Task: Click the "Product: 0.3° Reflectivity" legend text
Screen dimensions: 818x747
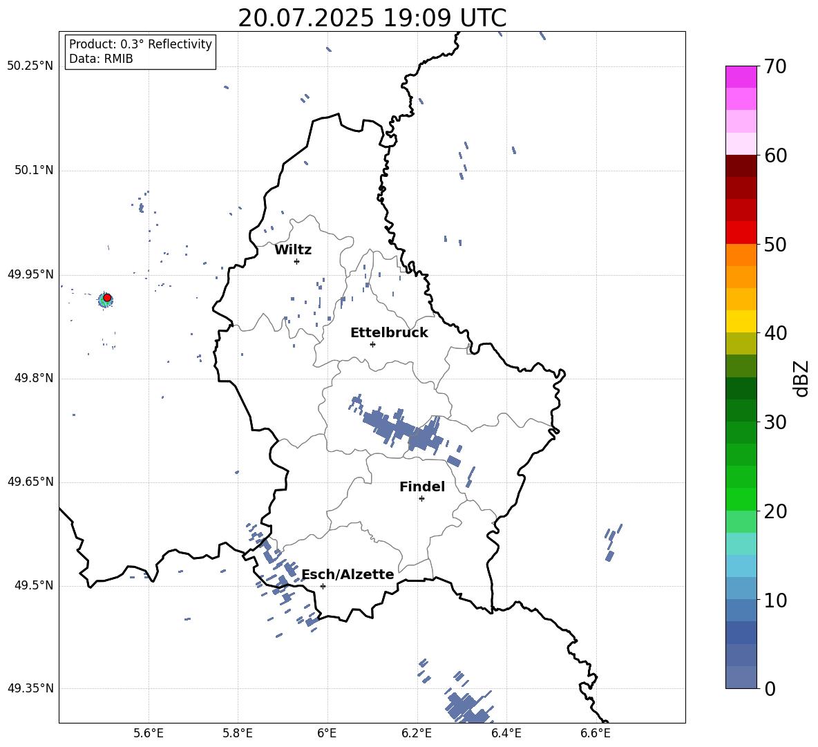Action: (x=140, y=44)
